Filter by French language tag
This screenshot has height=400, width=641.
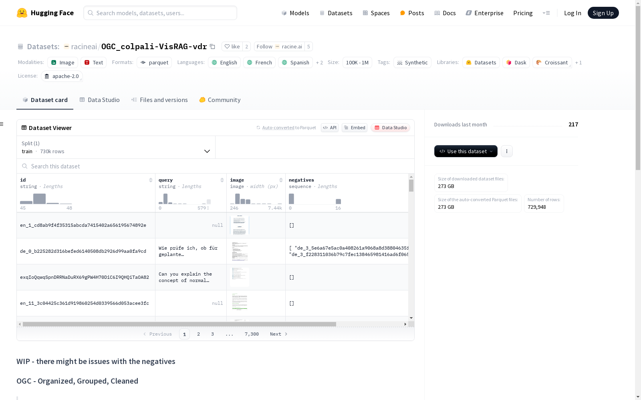tap(259, 62)
